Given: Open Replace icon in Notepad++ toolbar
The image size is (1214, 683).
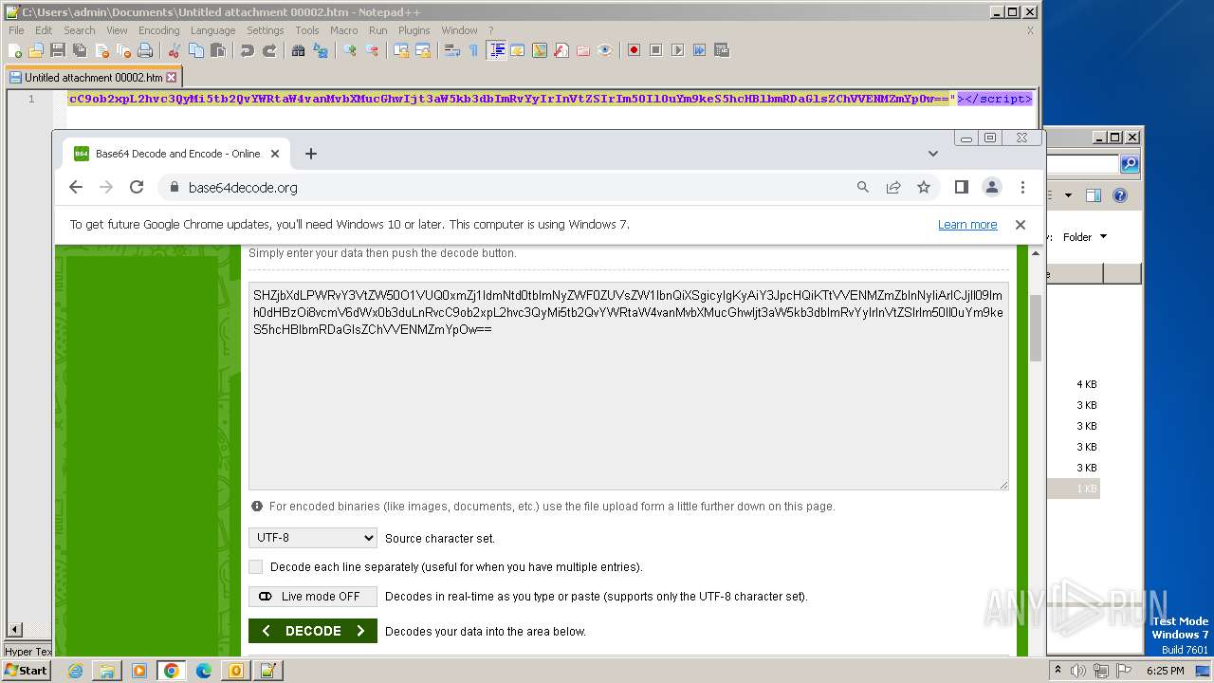Looking at the screenshot, I should tap(320, 50).
